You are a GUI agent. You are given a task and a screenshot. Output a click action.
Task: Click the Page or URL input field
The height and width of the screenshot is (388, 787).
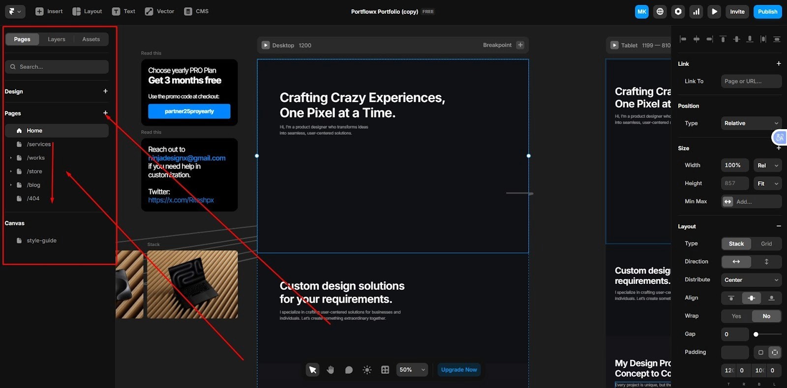pos(752,81)
